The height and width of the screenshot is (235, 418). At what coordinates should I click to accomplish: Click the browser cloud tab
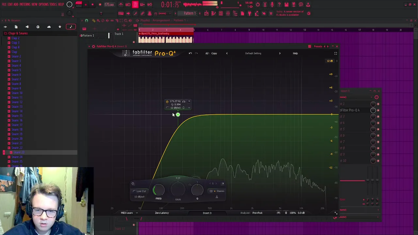point(49,27)
